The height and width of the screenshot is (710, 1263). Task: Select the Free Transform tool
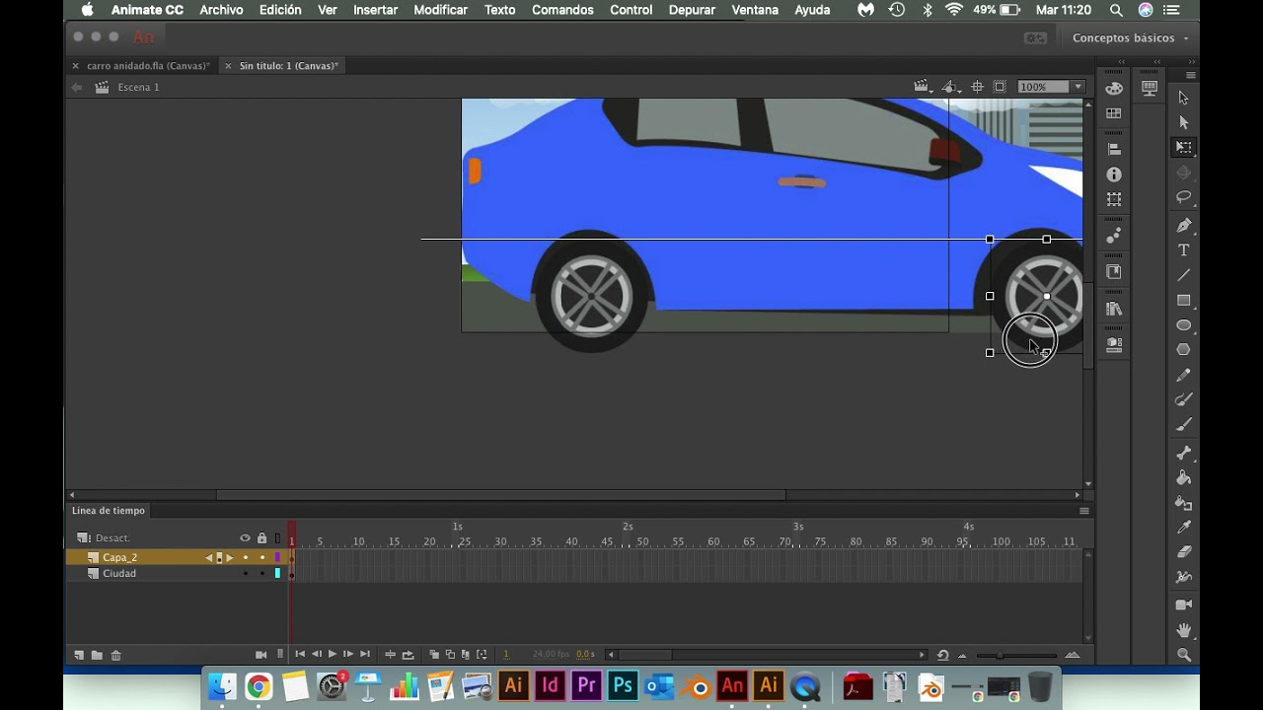pos(1183,147)
